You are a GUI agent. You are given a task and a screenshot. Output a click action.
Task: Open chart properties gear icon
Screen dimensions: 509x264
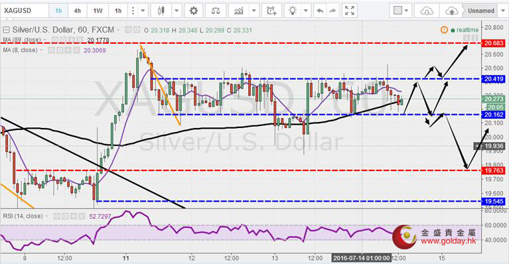point(194,11)
